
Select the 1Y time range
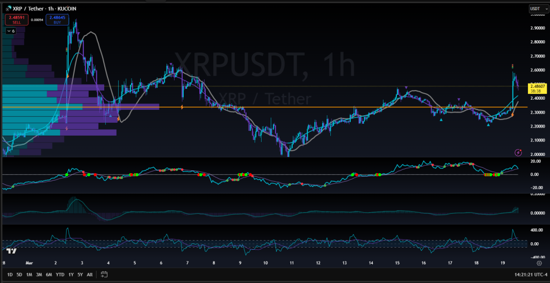tap(71, 274)
